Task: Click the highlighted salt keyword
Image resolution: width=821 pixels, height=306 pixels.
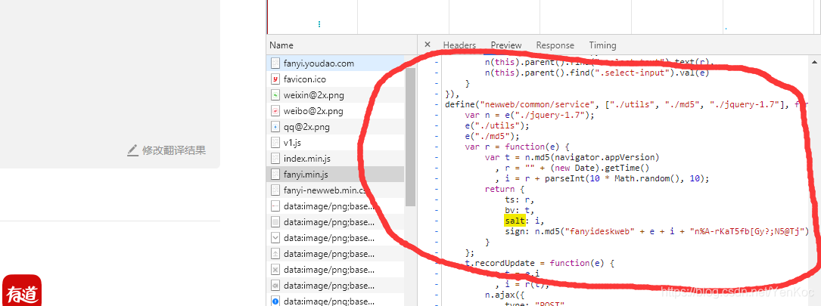Action: (x=515, y=221)
